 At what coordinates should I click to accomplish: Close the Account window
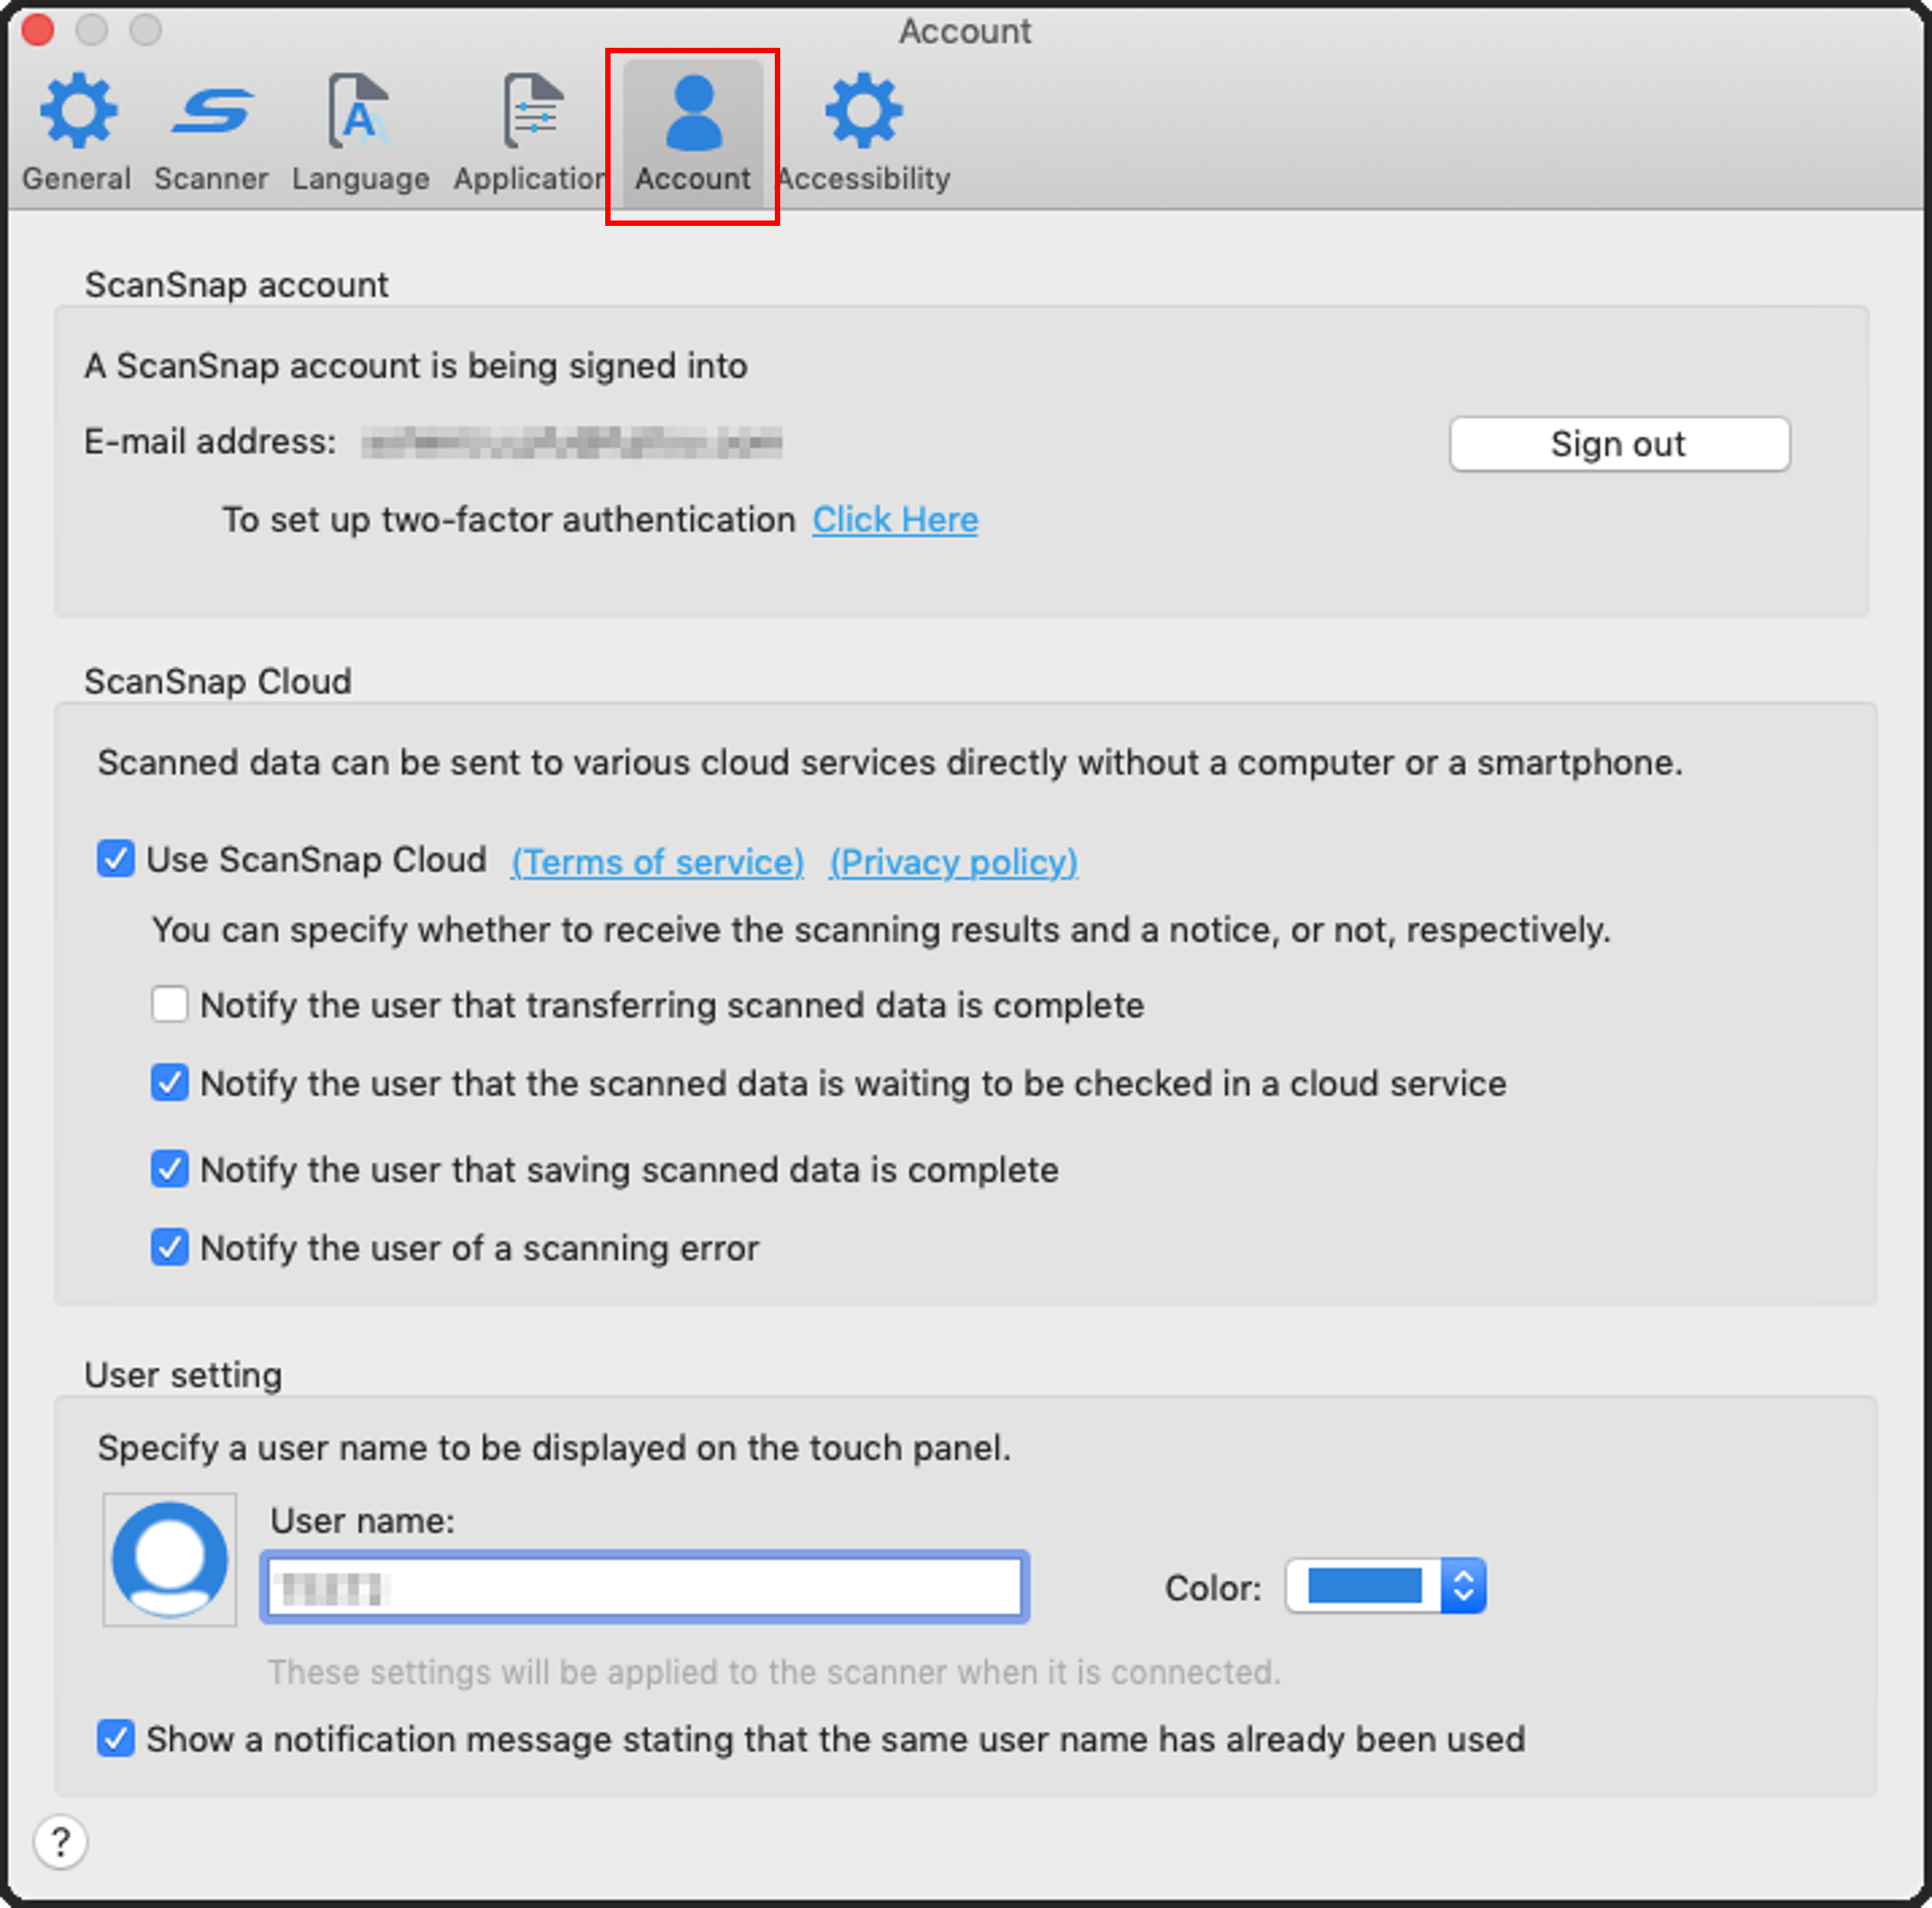pyautogui.click(x=38, y=30)
